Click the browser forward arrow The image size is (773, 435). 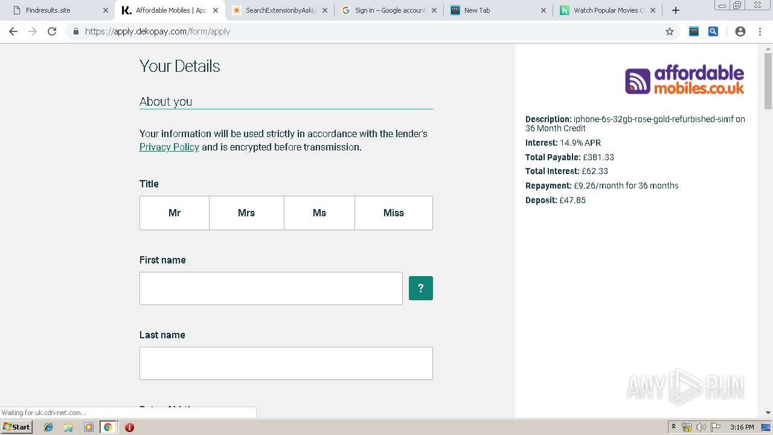tap(33, 31)
